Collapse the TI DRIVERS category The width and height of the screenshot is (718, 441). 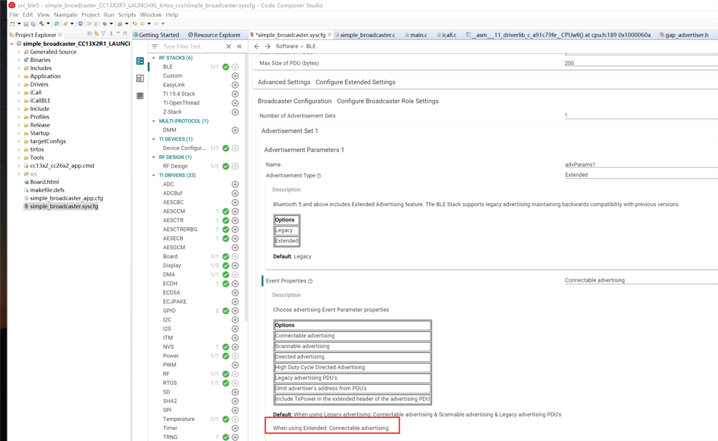pyautogui.click(x=154, y=175)
